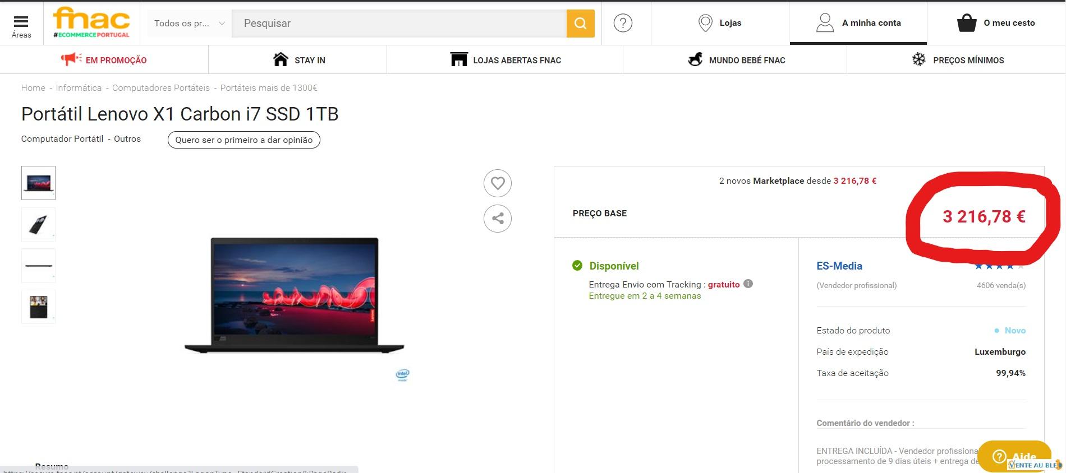Click the 'Luxemburgo' shipping country value

pyautogui.click(x=1000, y=351)
